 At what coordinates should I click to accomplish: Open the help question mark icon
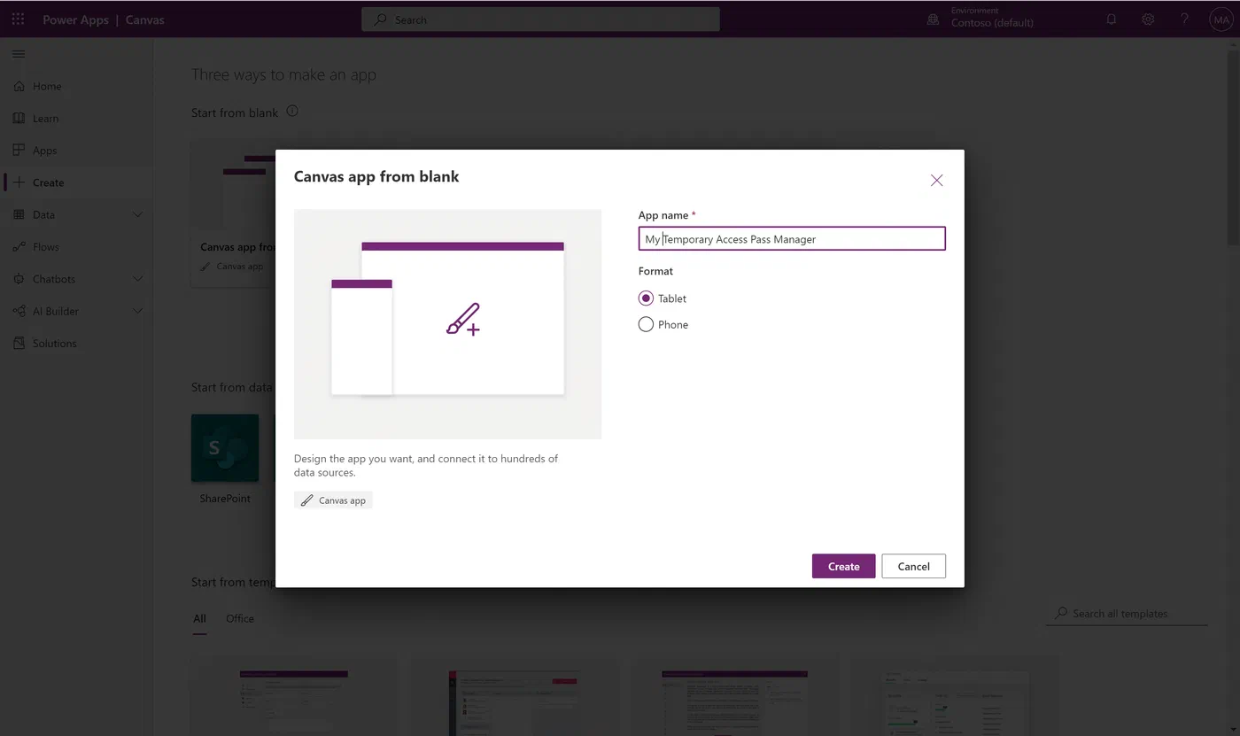[1184, 19]
